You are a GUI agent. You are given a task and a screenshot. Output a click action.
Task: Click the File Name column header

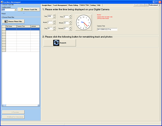[11, 26]
